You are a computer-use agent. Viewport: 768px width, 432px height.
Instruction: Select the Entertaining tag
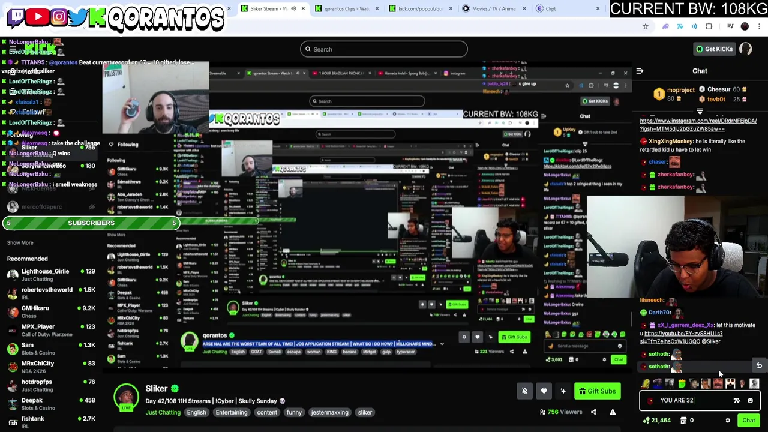point(232,413)
